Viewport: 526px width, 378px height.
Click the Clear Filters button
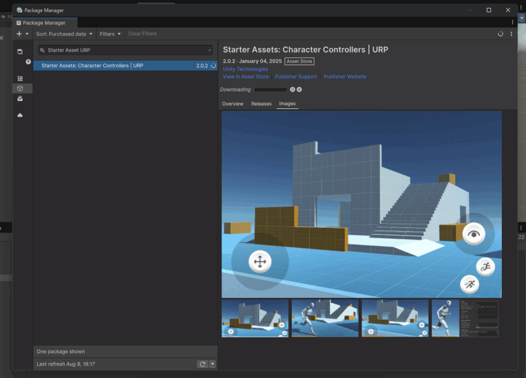142,34
